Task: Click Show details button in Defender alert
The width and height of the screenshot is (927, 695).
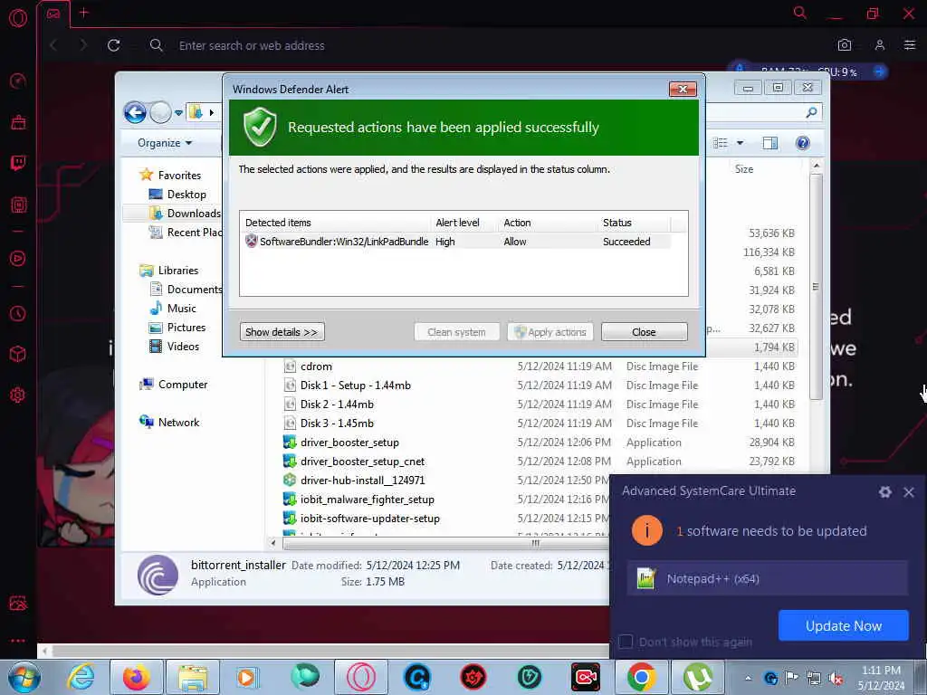Action: pos(282,332)
